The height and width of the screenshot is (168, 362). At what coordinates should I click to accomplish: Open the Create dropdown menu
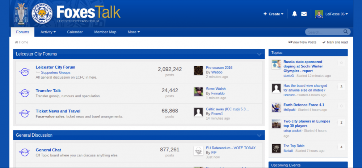click(273, 14)
